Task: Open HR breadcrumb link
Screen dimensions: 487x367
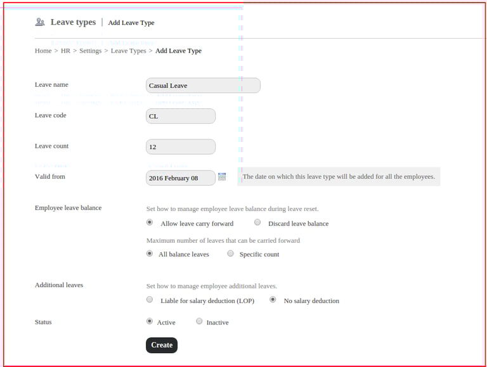Action: 65,51
